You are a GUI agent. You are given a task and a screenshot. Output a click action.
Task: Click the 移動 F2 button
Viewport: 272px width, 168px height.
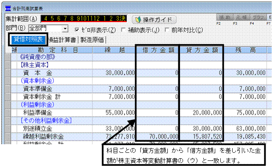tap(225, 17)
